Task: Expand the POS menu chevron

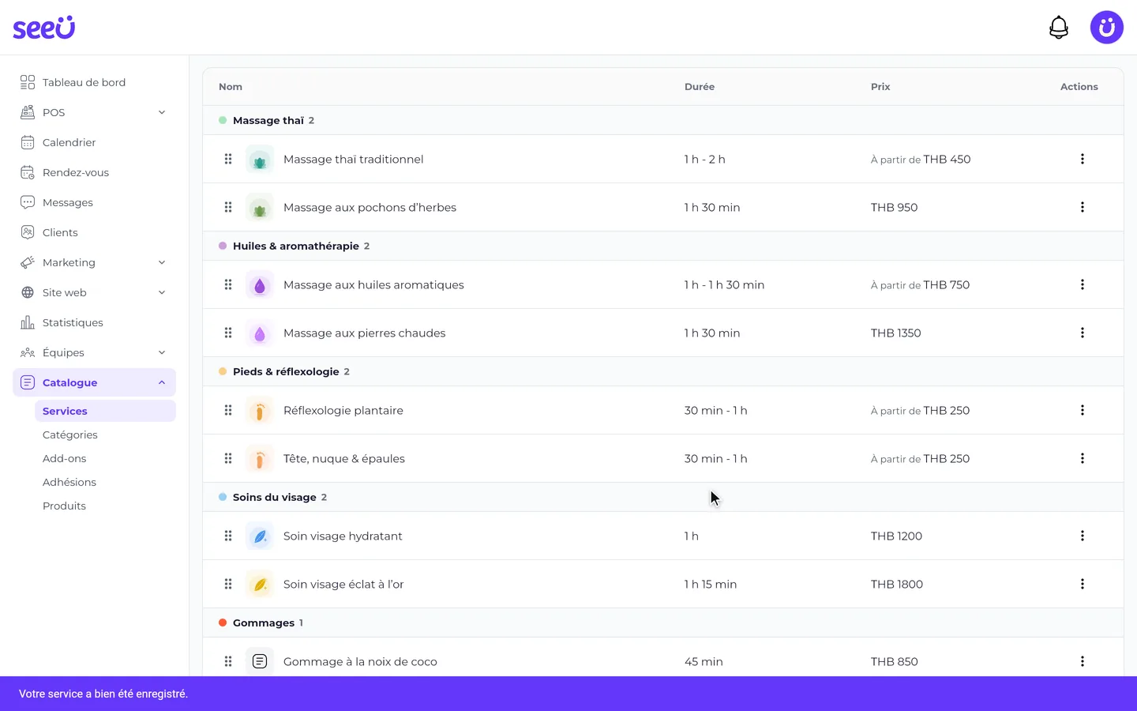Action: point(162,112)
